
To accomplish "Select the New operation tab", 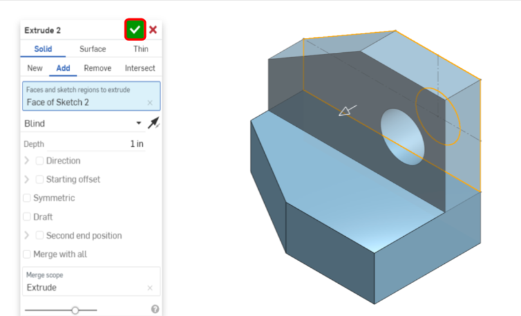I will tap(35, 68).
